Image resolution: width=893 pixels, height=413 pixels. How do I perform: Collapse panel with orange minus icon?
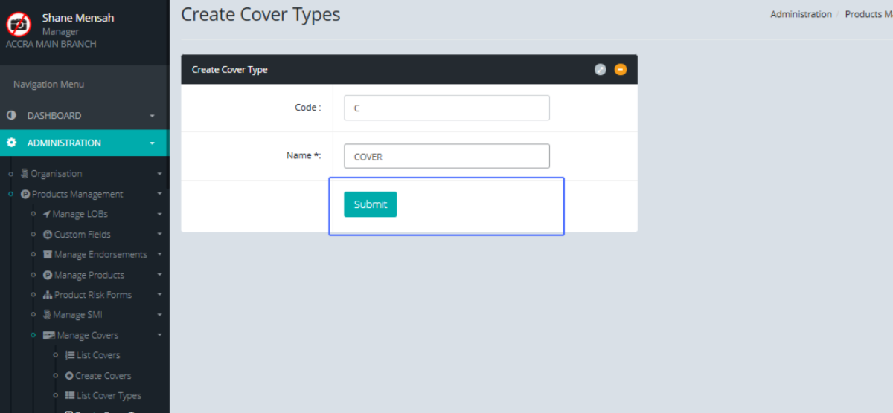pyautogui.click(x=621, y=70)
